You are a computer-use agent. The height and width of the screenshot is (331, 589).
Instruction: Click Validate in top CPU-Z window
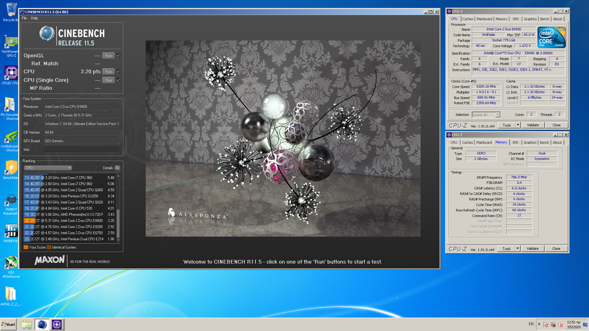tap(533, 125)
